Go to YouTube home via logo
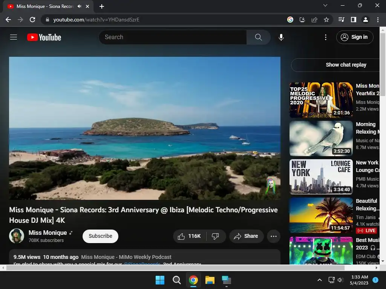 click(x=44, y=37)
